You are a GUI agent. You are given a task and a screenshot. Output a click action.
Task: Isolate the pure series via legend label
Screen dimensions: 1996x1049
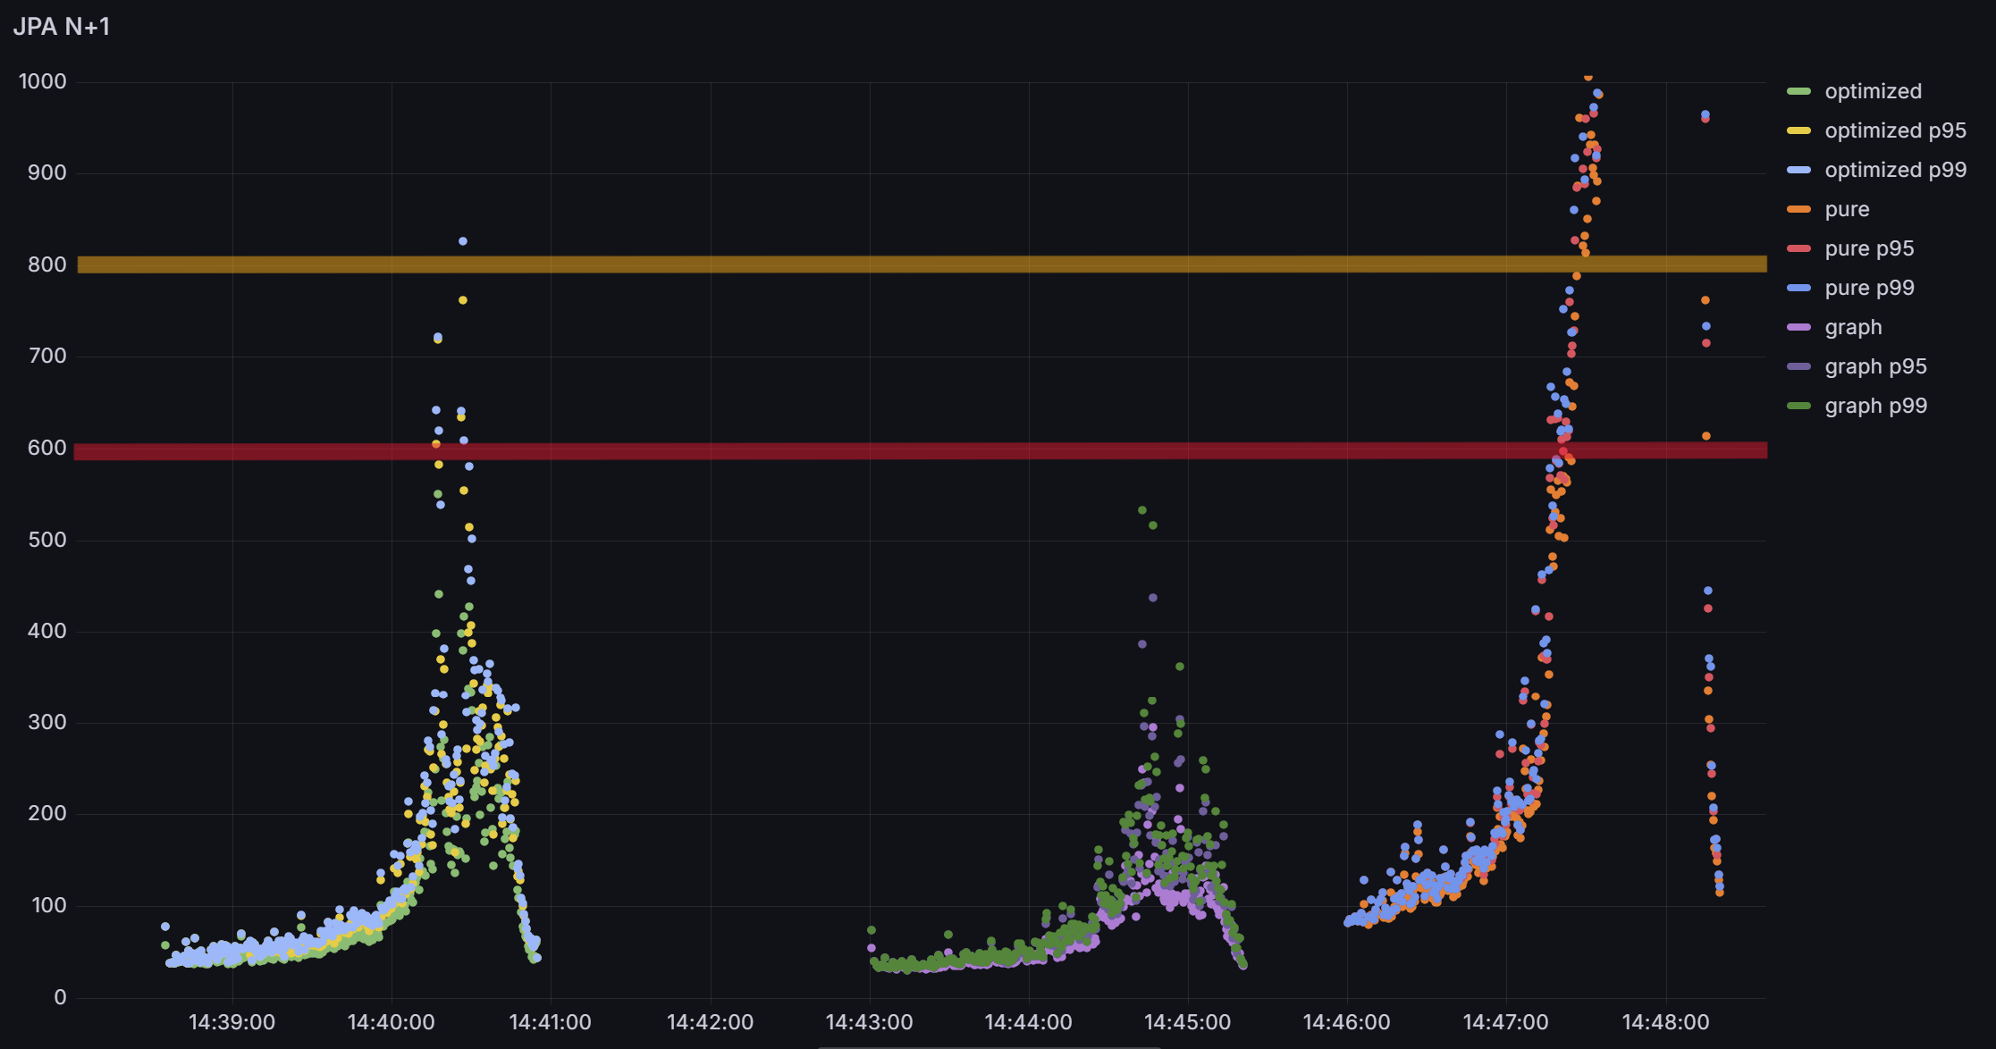1847,209
